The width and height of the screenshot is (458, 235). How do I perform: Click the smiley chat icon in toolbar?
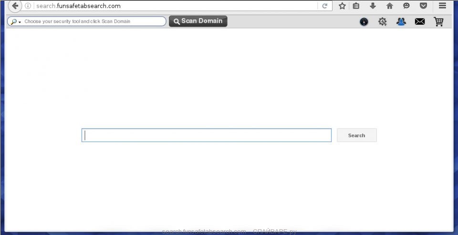(x=406, y=6)
